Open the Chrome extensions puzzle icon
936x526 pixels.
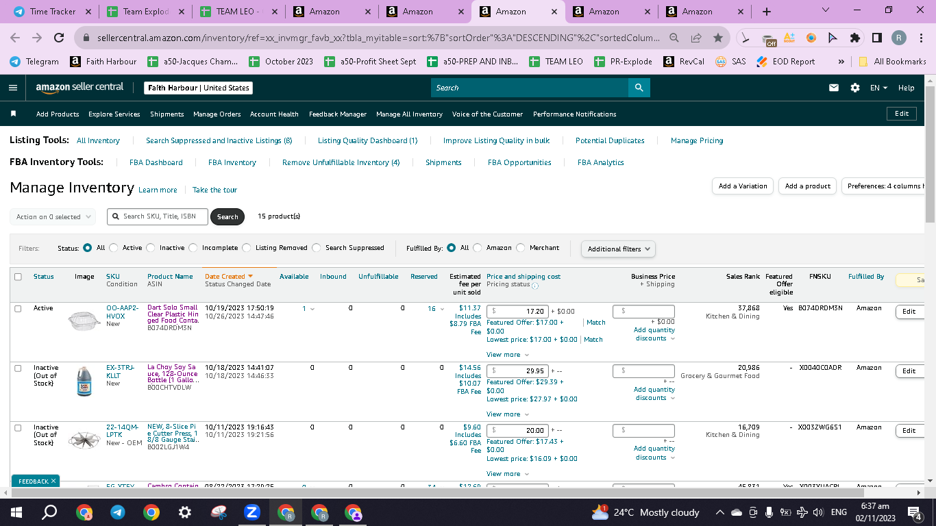click(854, 38)
